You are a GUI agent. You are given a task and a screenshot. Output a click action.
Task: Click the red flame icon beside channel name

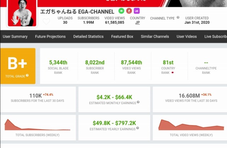click(129, 11)
